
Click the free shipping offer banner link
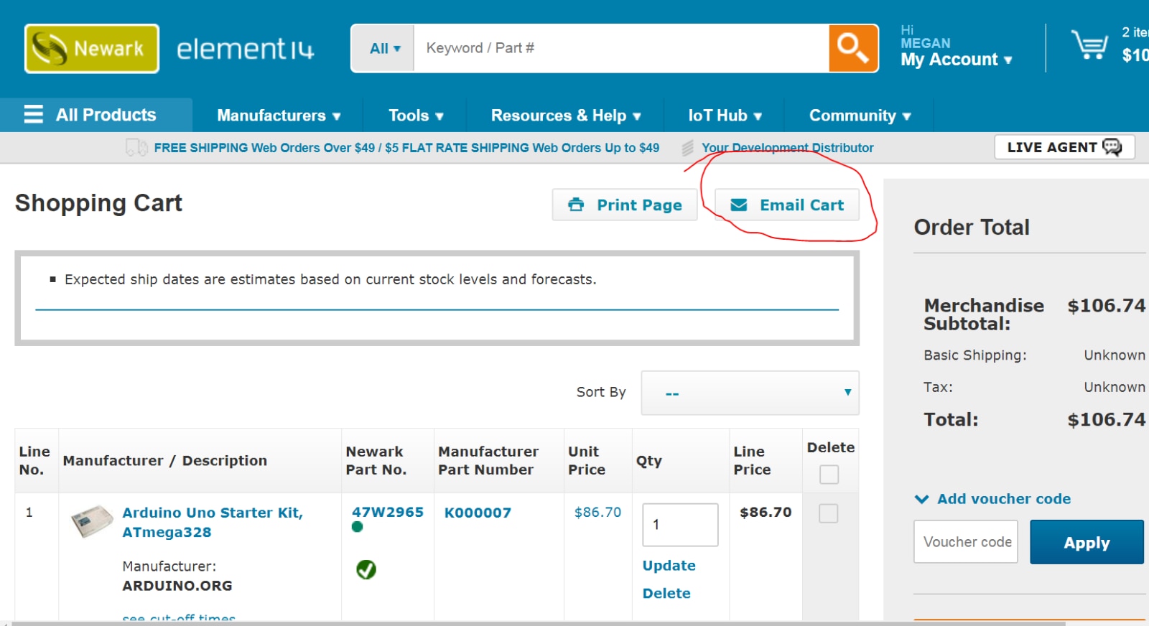coord(406,148)
